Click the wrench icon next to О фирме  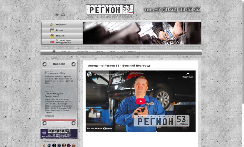pyautogui.click(x=52, y=24)
